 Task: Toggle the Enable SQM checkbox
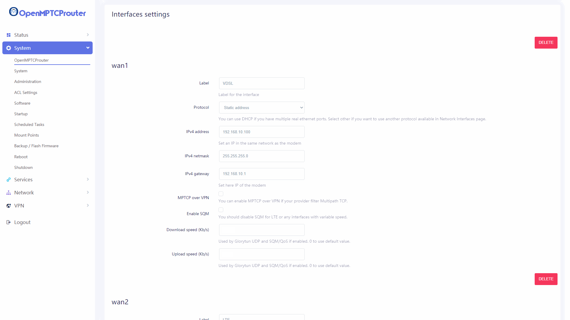(x=221, y=210)
